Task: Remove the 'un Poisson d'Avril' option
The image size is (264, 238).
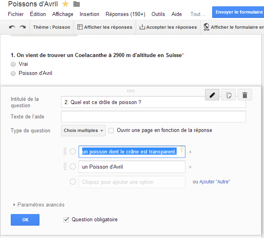Action: pyautogui.click(x=190, y=167)
